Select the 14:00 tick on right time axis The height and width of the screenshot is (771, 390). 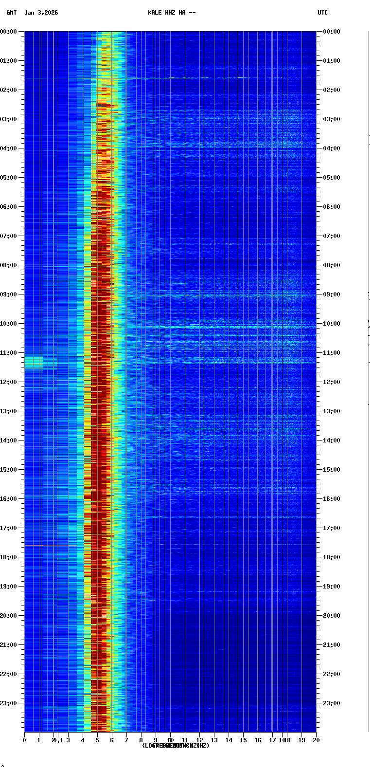click(x=332, y=441)
